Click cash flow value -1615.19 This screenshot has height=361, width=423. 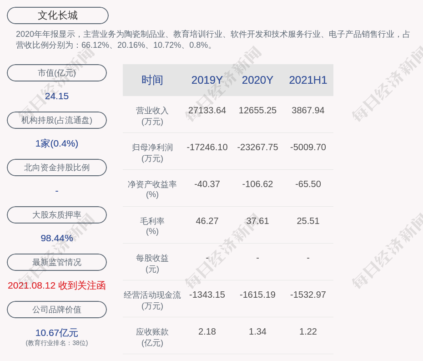tap(257, 295)
